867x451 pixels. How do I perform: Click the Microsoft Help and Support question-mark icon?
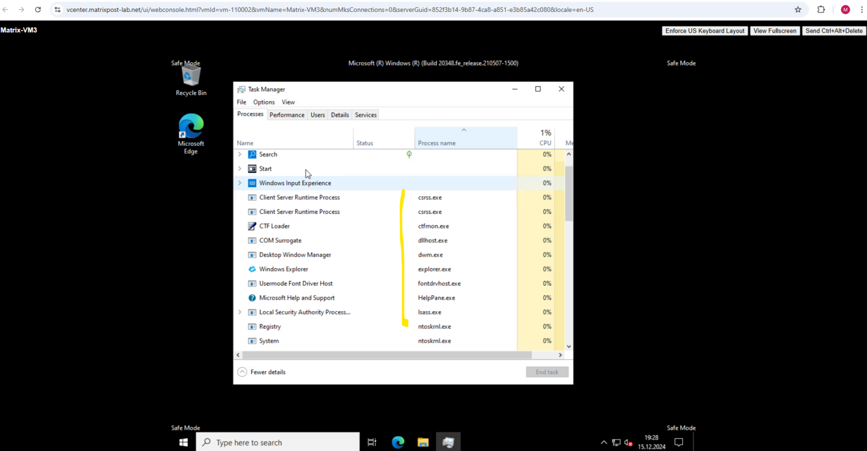(x=252, y=297)
